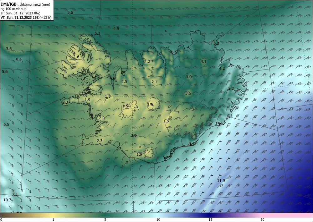Click the valid time line "VT: Sun. 31.12.2023 19Z"

tap(19, 18)
